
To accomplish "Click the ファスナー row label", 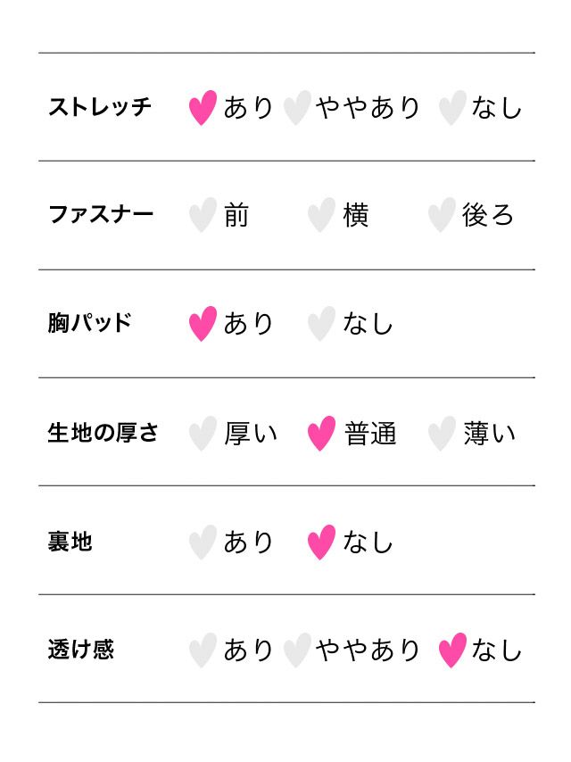I will [x=101, y=215].
